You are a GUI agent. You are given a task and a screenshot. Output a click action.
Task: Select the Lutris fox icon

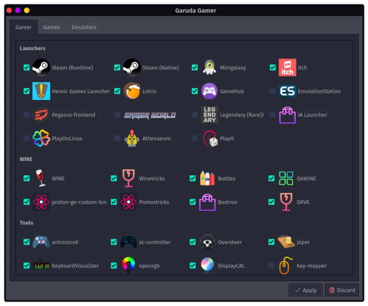[x=131, y=91]
